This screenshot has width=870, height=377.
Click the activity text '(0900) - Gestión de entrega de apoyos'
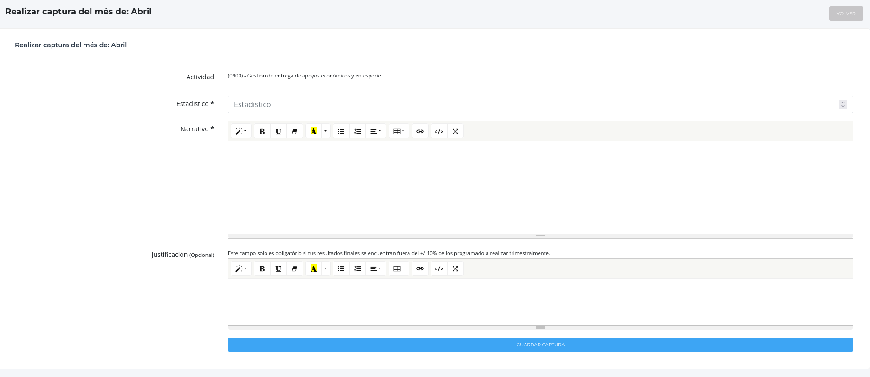pyautogui.click(x=304, y=76)
